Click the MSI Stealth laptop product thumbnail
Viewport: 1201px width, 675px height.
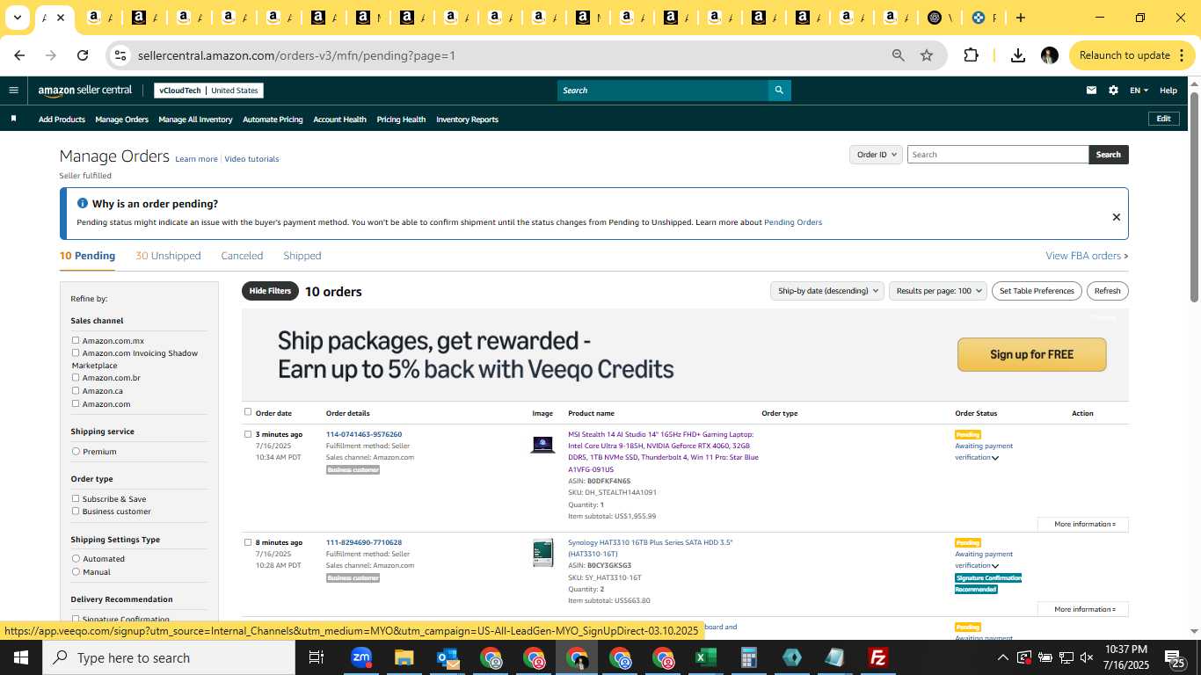click(542, 445)
